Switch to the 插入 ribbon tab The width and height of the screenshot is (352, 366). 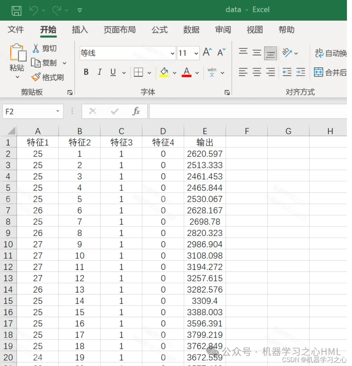click(x=80, y=30)
